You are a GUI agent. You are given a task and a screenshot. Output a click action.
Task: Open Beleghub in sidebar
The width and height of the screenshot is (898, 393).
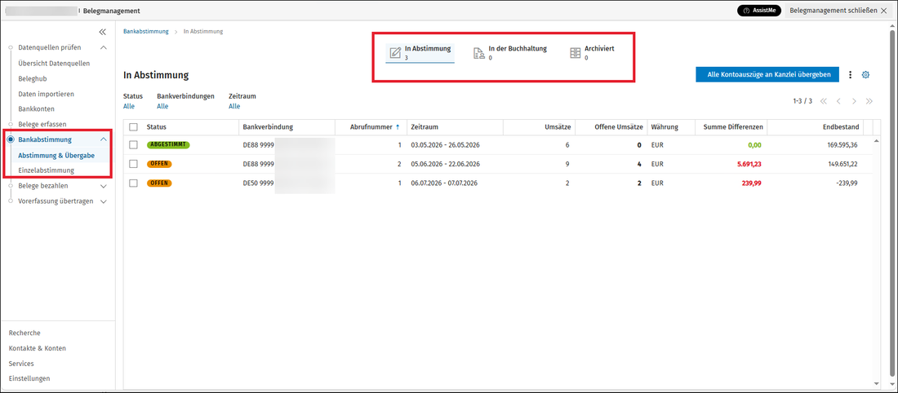coord(32,78)
